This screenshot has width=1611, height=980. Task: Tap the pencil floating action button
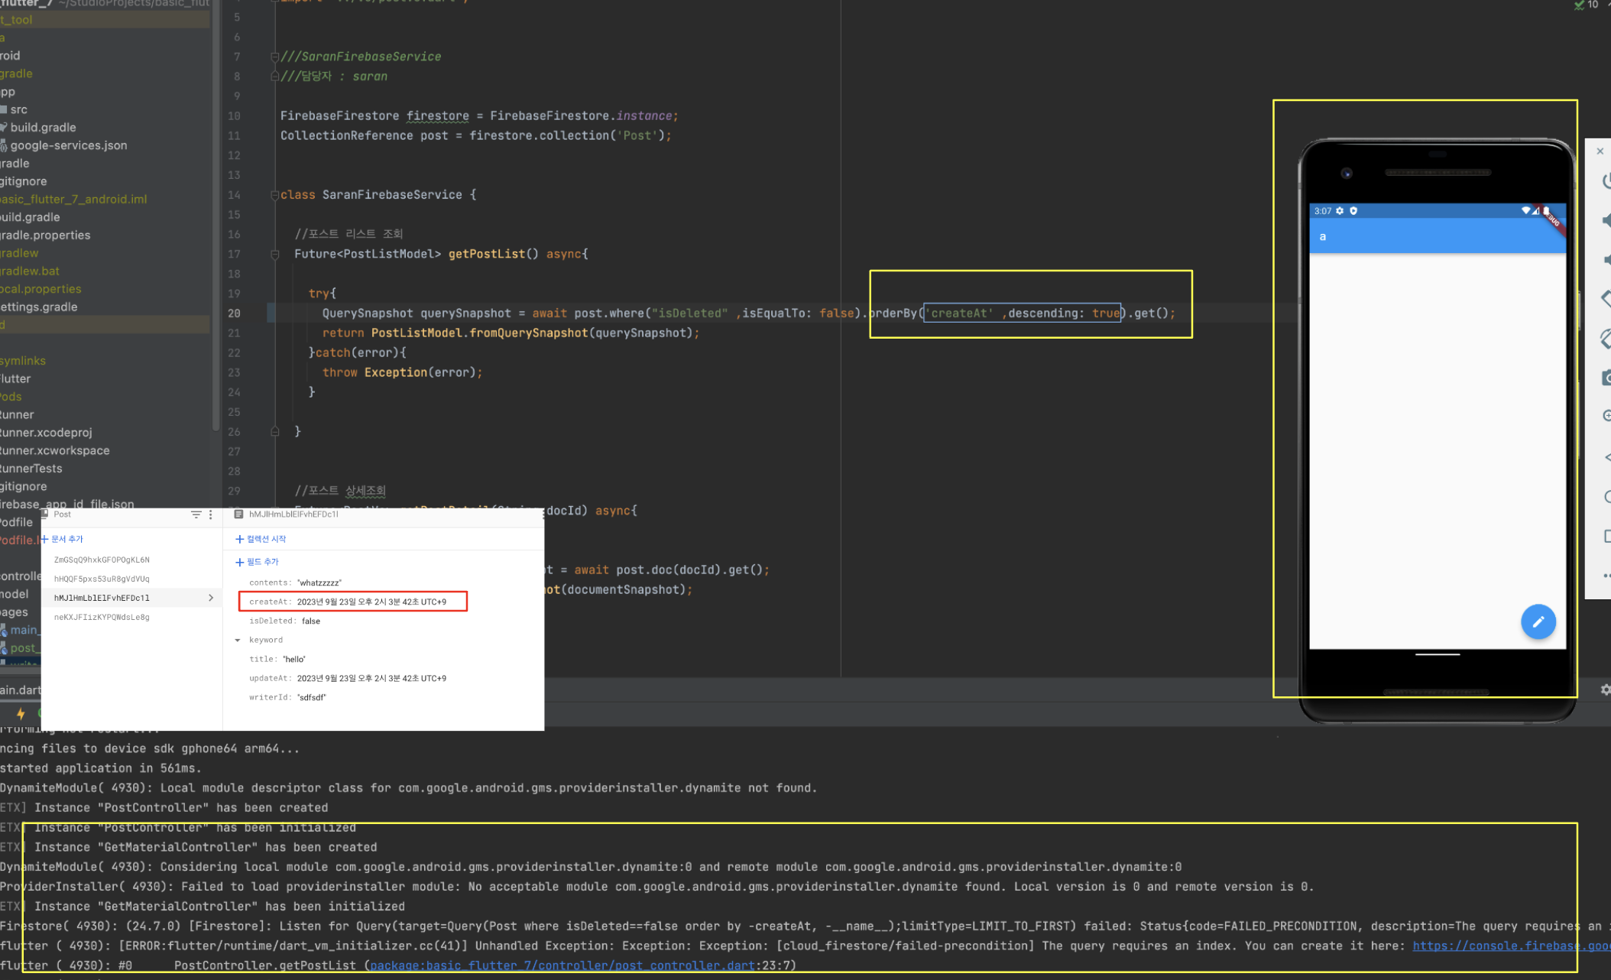(1538, 621)
